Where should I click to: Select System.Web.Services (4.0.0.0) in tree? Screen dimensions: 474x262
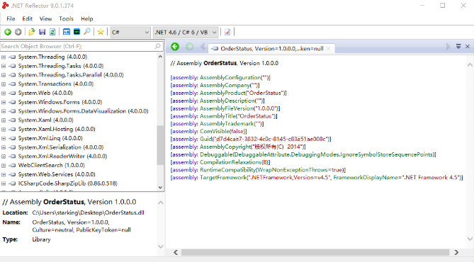(x=57, y=174)
